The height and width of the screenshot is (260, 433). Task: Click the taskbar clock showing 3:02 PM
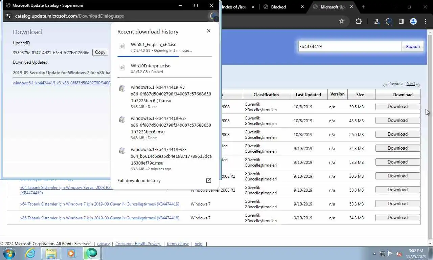pos(416,254)
